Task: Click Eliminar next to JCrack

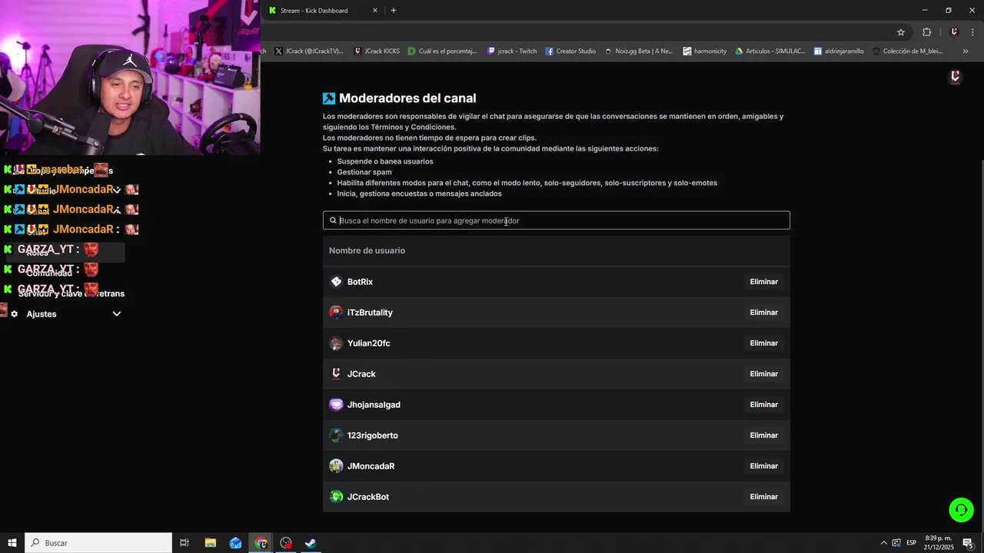Action: (763, 374)
